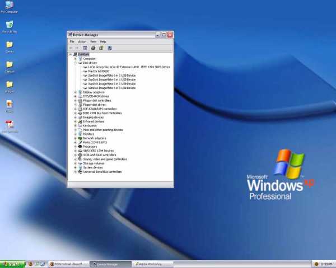336x268 pixels.
Task: Click the Infrared devices icon
Action: pos(80,121)
